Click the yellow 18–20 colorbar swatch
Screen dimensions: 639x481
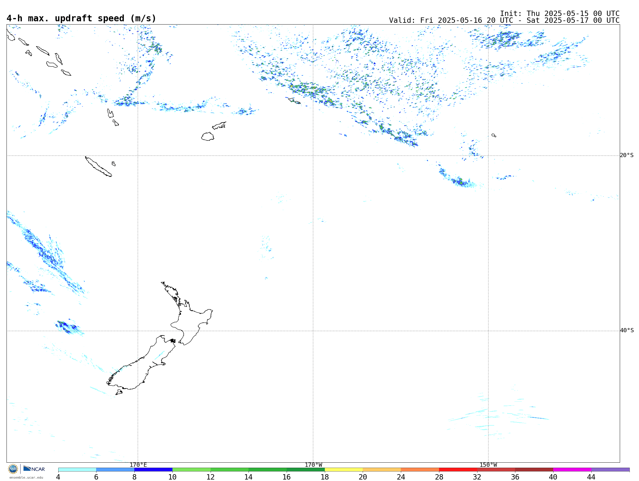coord(344,470)
